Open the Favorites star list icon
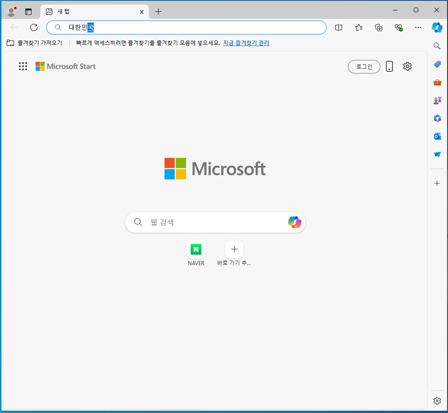This screenshot has height=413, width=448. pos(359,28)
